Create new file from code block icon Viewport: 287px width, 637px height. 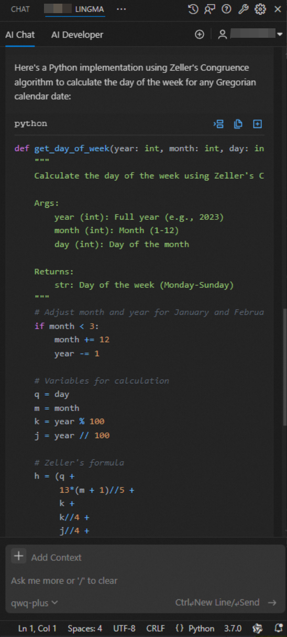click(x=257, y=124)
